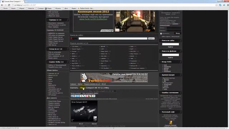Open Скачать cs 1.6 sidebar link
The image size is (229, 129).
(x=53, y=73)
